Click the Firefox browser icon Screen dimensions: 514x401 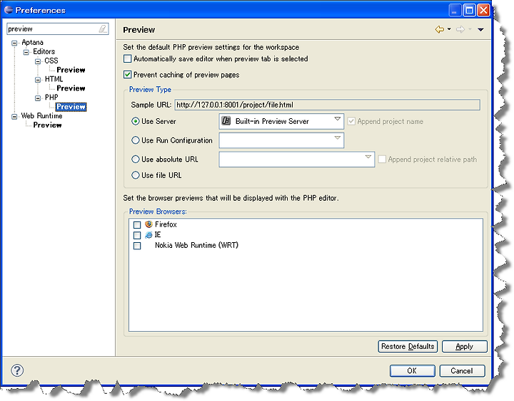point(148,224)
